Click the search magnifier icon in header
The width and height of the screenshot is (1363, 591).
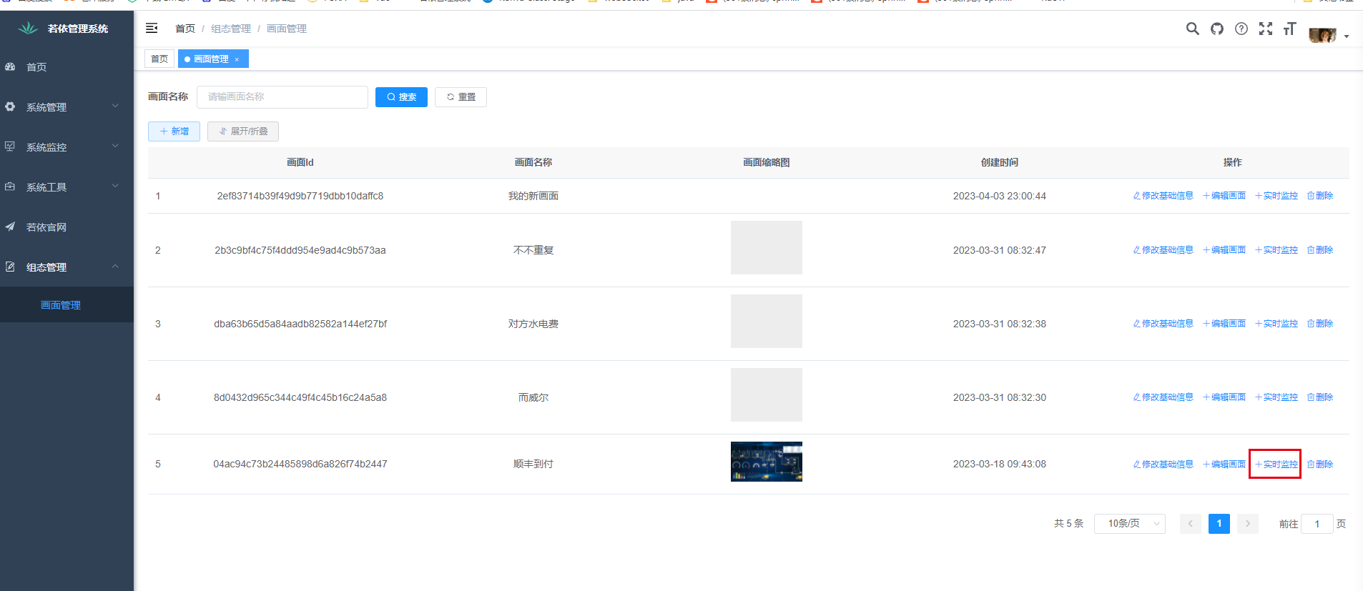(1192, 29)
